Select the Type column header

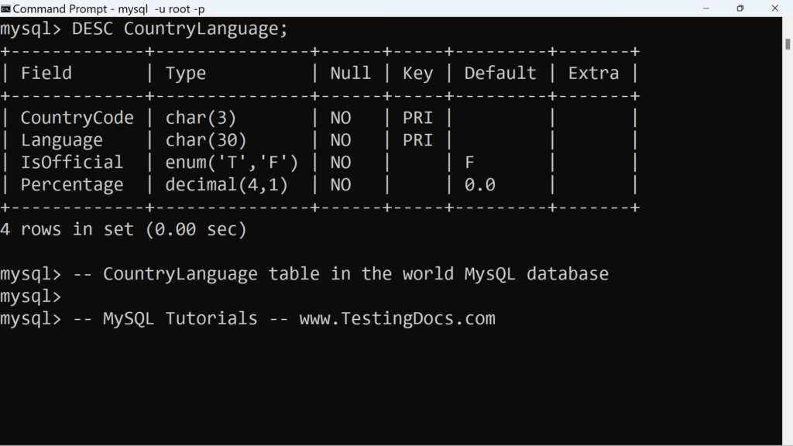[186, 72]
